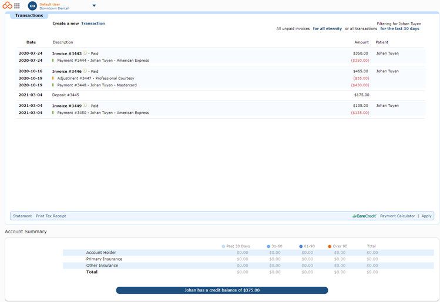Select Adjustment #3447 Professional Courtesy row

[221, 78]
